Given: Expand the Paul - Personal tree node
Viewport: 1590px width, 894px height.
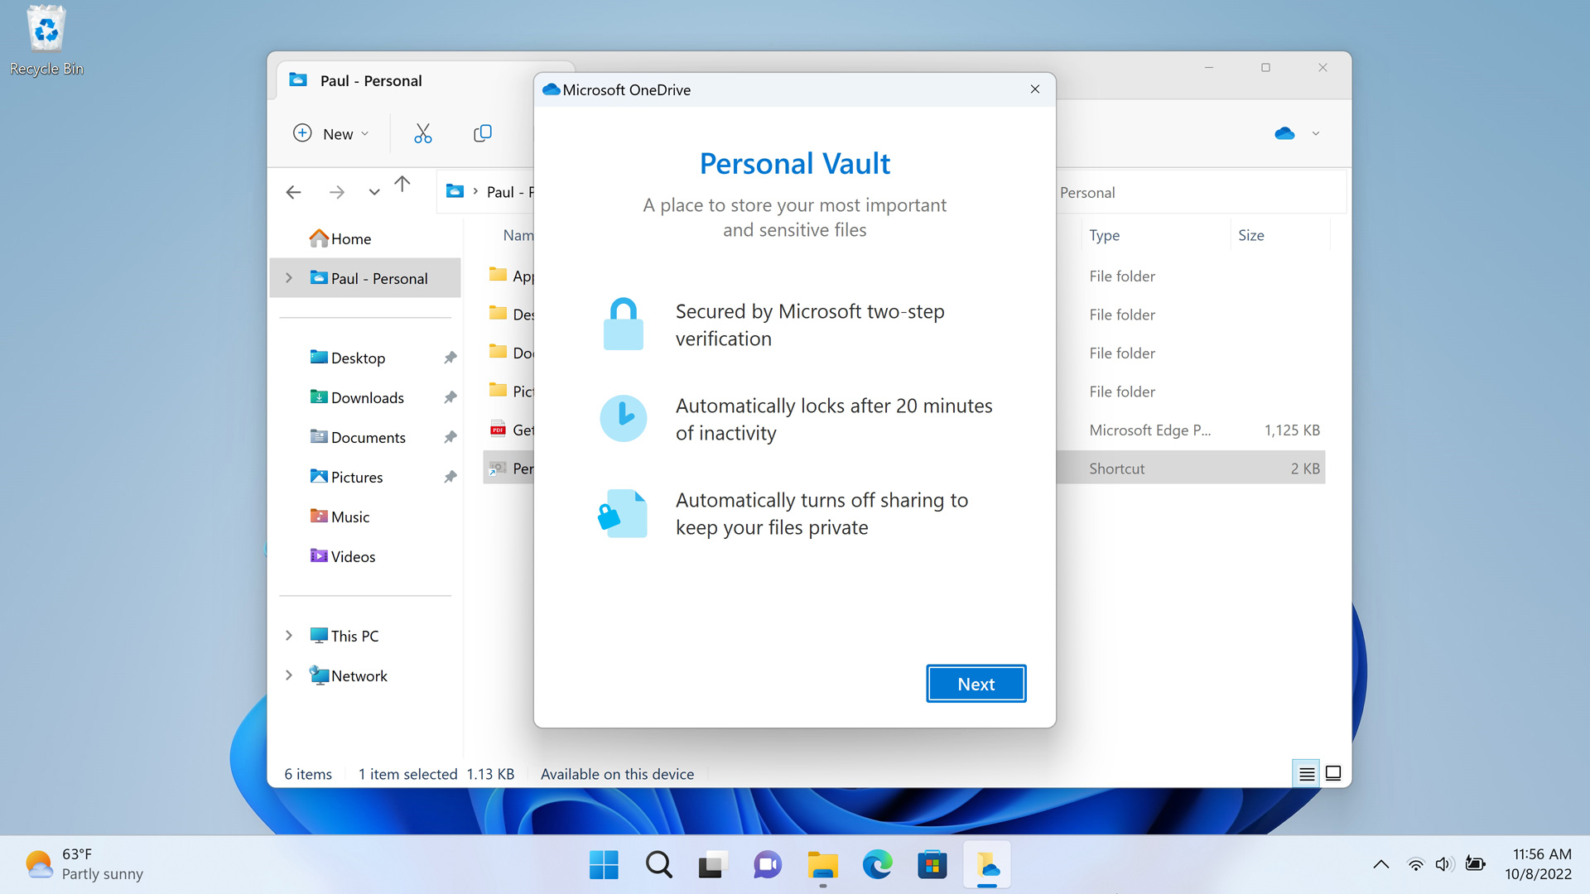Looking at the screenshot, I should click(289, 278).
